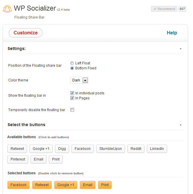Add the Digg button from available buttons
Image resolution: width=193 pixels, height=194 pixels.
point(61,149)
